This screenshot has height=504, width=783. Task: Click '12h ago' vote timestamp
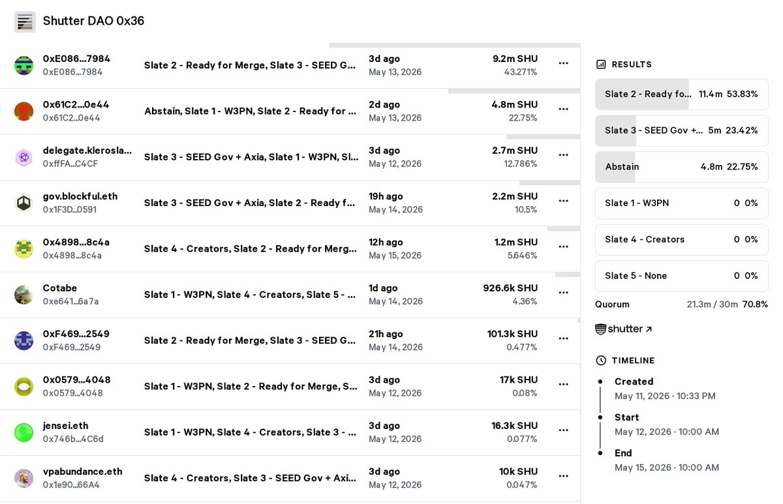pos(386,242)
